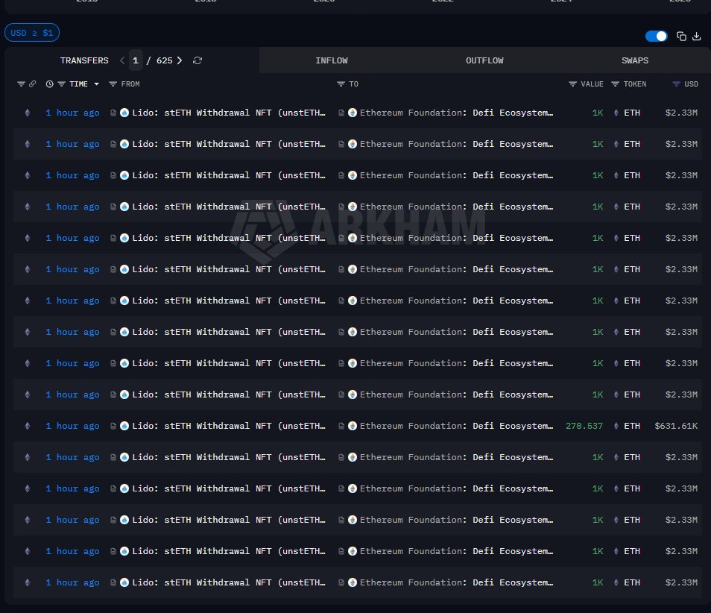Download transfers with the download icon
The height and width of the screenshot is (613, 711).
point(697,37)
